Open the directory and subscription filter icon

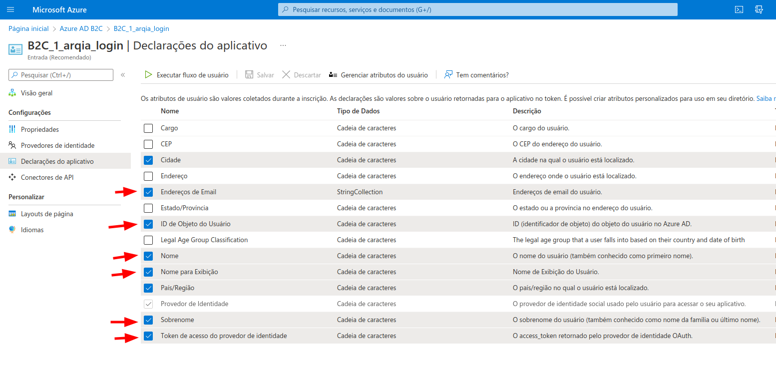[759, 9]
